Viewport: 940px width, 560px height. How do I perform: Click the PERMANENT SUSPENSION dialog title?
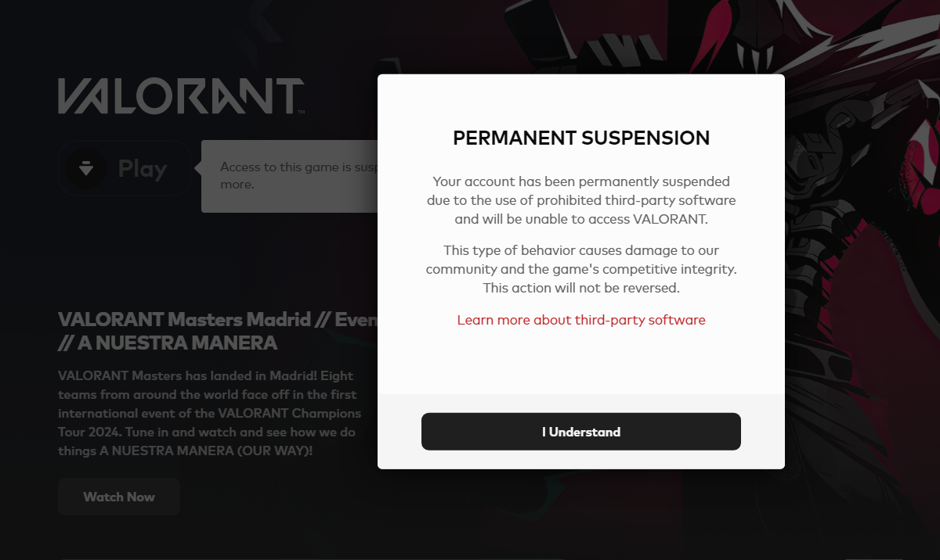coord(581,138)
